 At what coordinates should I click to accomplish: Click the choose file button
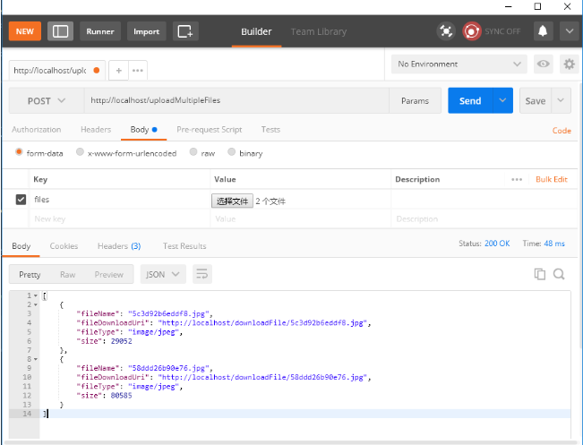[232, 201]
